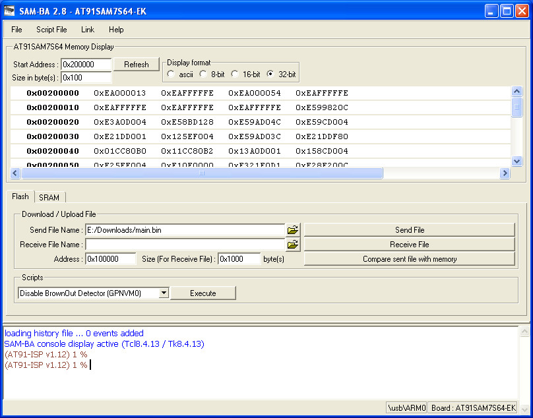The image size is (533, 418).
Task: Click console scroll up arrow
Action: point(524,332)
